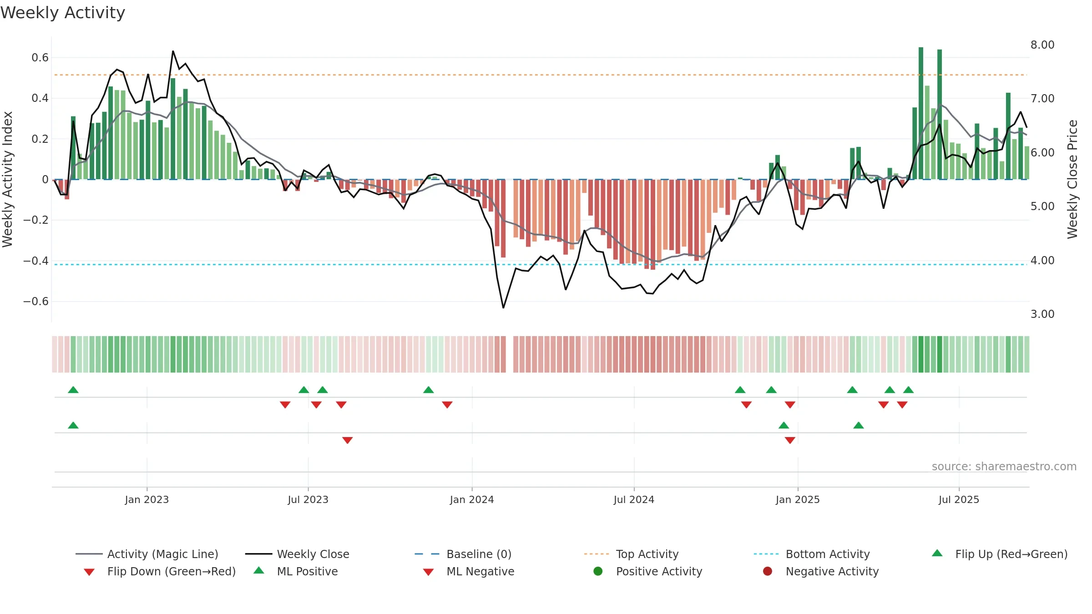This screenshot has width=1092, height=614.
Task: Toggle Flip Up (Red→Green) legend entry
Action: click(999, 554)
